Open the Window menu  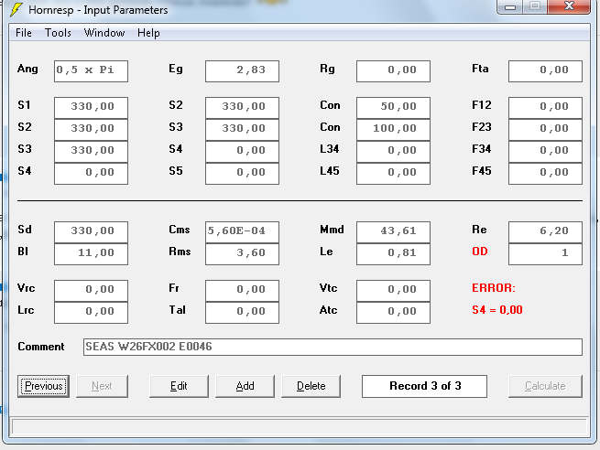point(104,33)
